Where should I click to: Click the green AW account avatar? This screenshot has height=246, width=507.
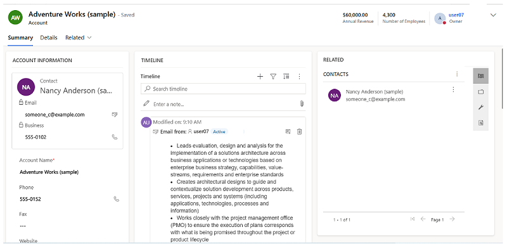tap(15, 18)
